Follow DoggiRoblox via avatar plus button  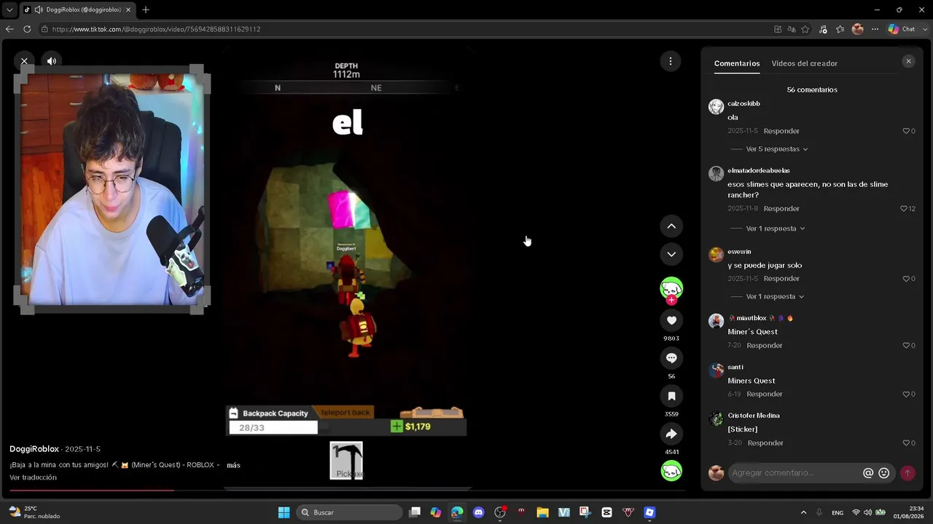click(671, 300)
